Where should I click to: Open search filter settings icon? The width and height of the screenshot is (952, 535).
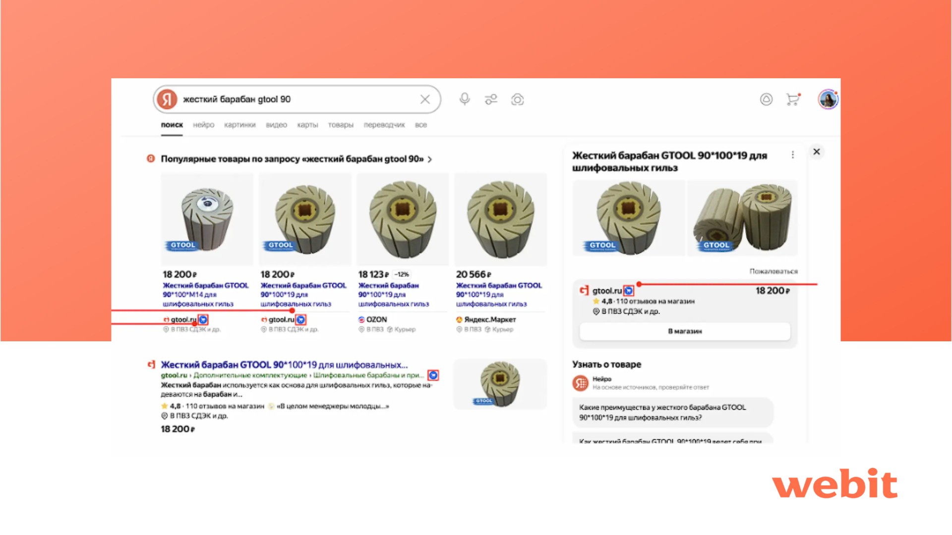491,100
